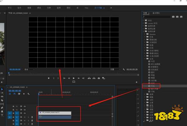Select the Pen tool in the toolbar
Viewport: 187px width, 126px height.
(x=2, y=108)
